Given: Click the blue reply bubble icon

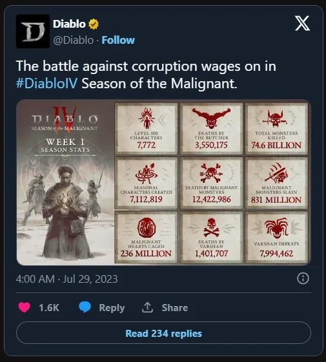Looking at the screenshot, I should 85,307.
